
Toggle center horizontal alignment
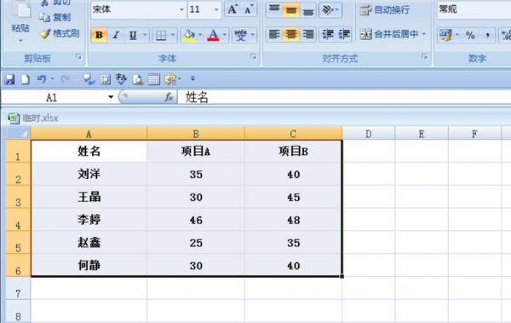pos(291,34)
